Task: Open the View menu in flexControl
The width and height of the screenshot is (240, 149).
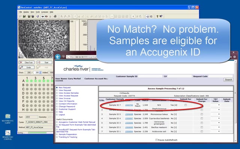Action: pos(32,12)
